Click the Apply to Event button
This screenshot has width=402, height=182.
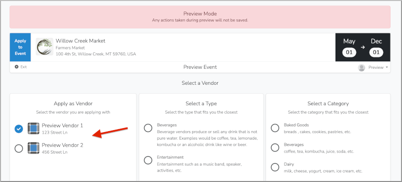(x=20, y=47)
